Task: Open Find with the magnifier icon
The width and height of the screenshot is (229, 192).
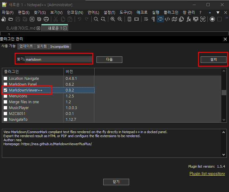Action: [x=96, y=19]
